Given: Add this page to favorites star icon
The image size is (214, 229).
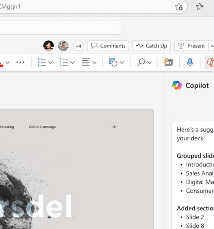Looking at the screenshot, I should pos(179,7).
